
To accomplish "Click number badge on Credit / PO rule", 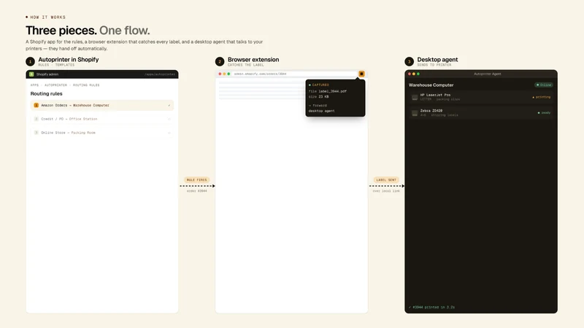I will 36,119.
